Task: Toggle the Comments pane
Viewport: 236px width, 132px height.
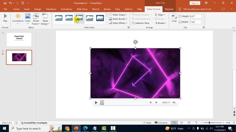Action: [161, 123]
